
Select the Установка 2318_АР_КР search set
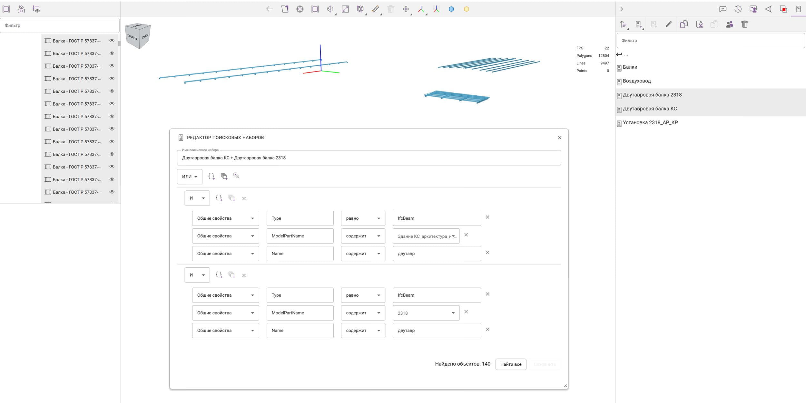pos(650,122)
